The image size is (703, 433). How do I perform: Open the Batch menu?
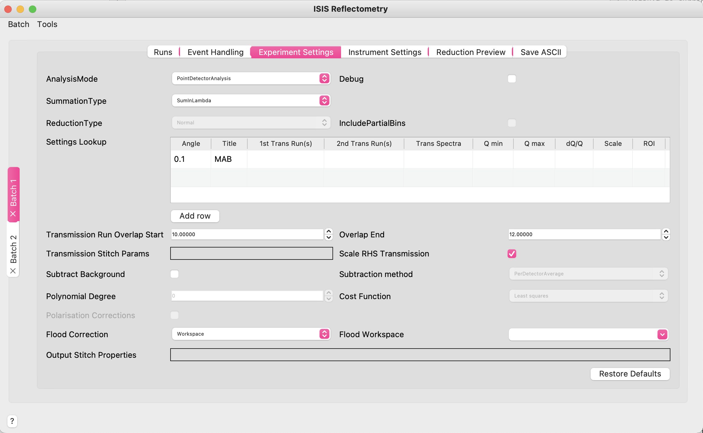tap(18, 24)
